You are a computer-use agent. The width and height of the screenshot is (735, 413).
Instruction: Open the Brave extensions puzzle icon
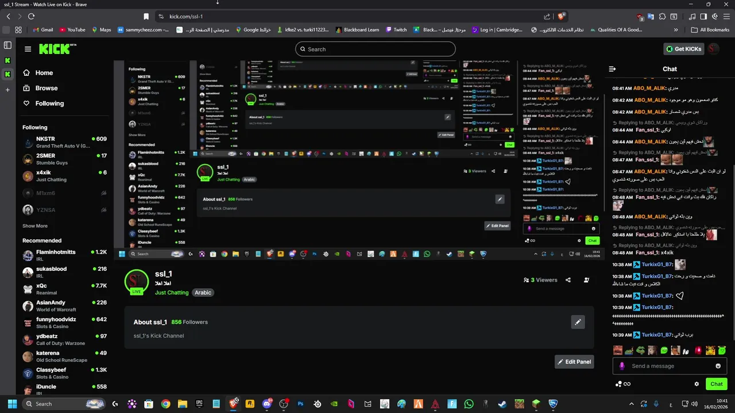[662, 17]
